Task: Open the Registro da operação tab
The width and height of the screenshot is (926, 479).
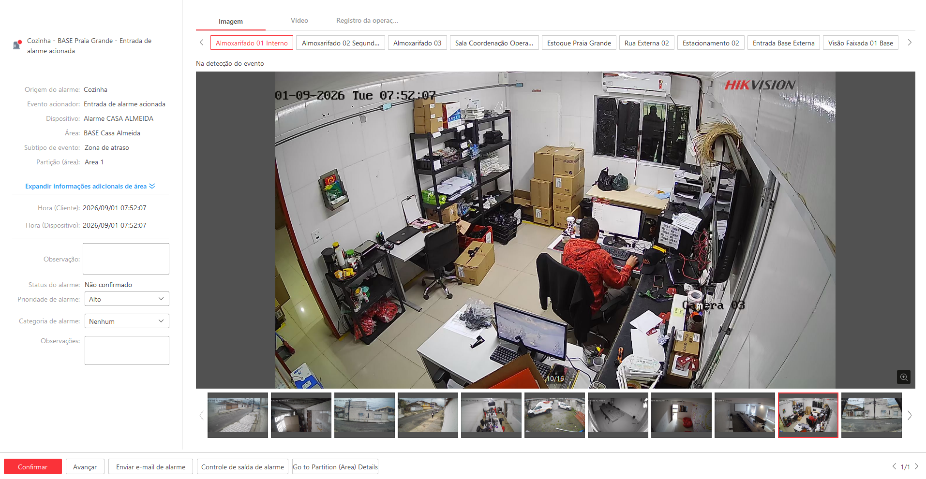Action: pyautogui.click(x=367, y=20)
